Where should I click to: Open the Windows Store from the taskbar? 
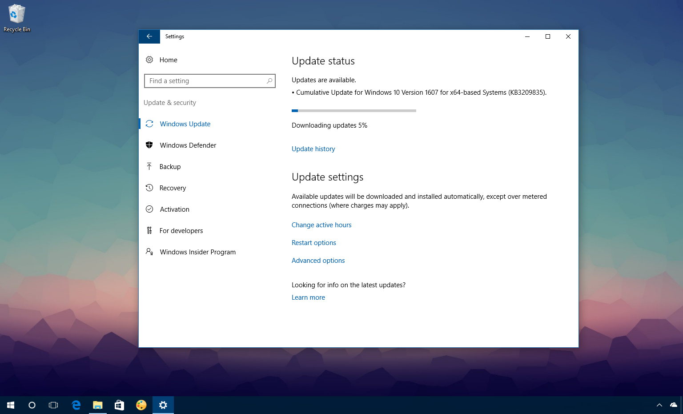pyautogui.click(x=119, y=405)
